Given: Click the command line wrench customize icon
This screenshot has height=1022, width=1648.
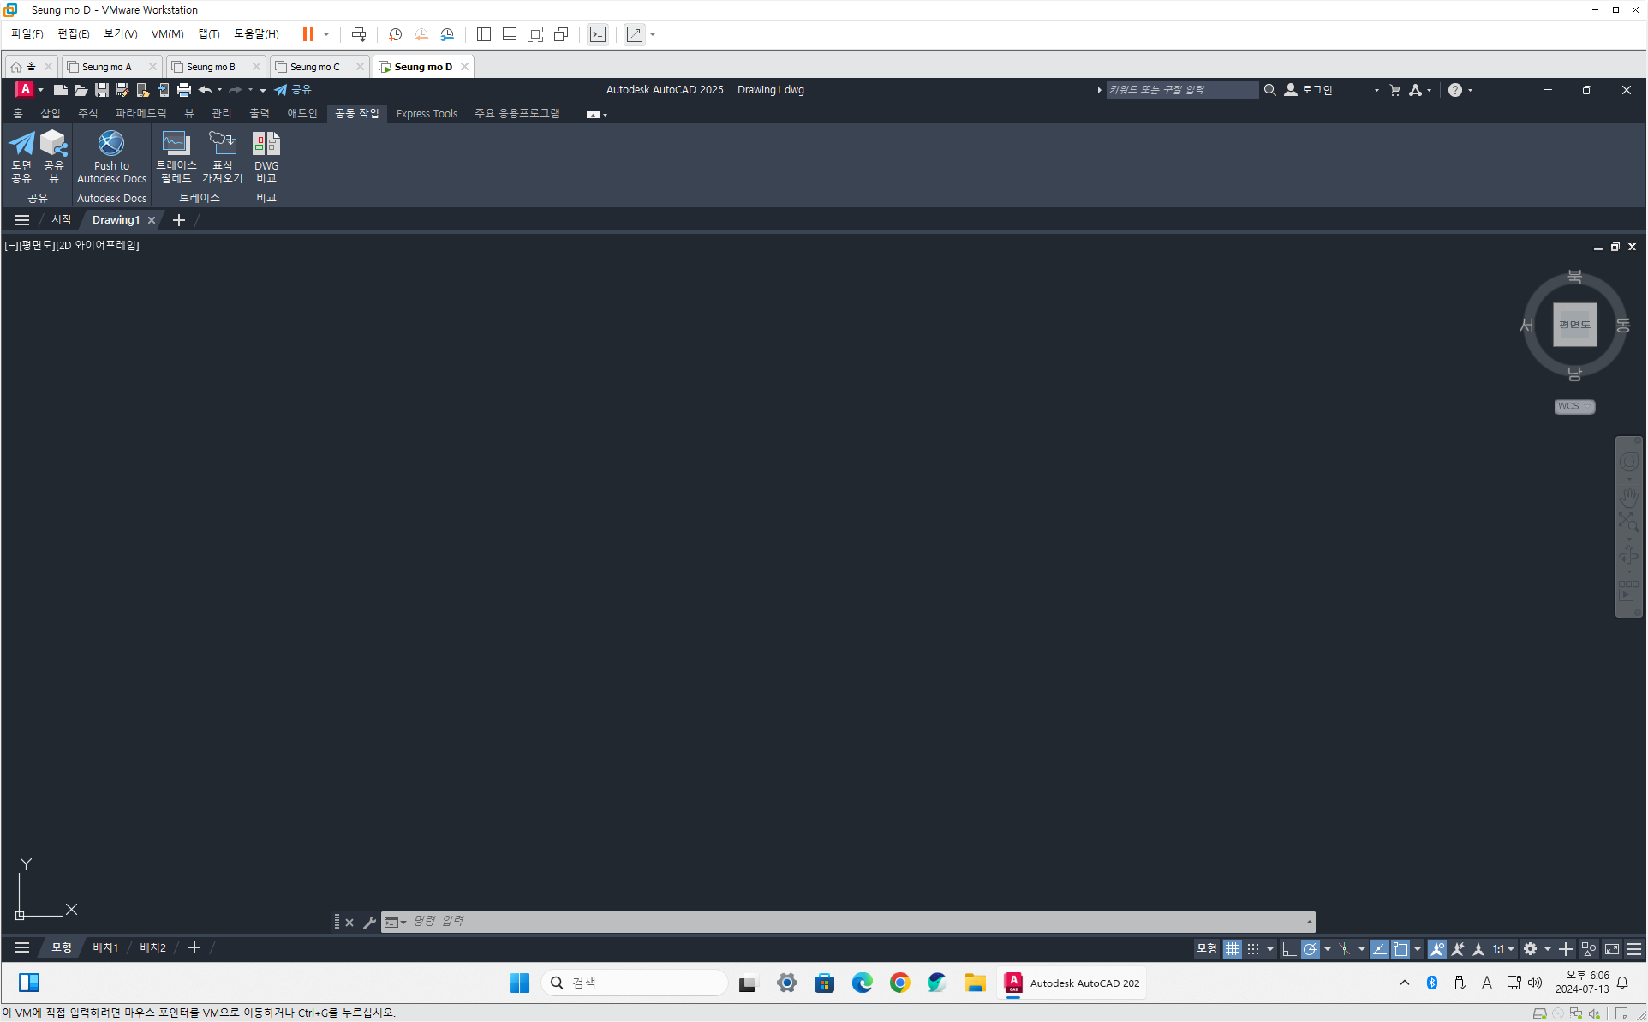Looking at the screenshot, I should 369,923.
